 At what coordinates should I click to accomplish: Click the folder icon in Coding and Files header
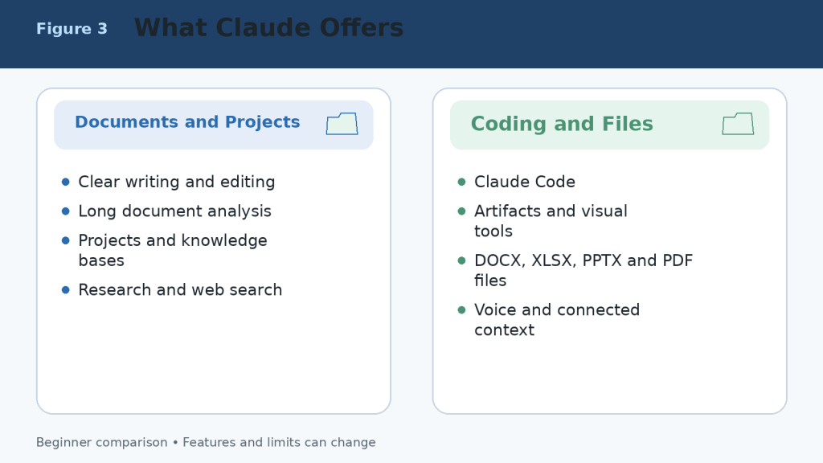(x=738, y=124)
